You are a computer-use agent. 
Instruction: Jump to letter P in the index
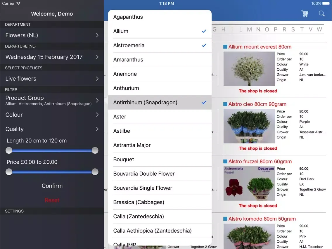pyautogui.click(x=276, y=30)
